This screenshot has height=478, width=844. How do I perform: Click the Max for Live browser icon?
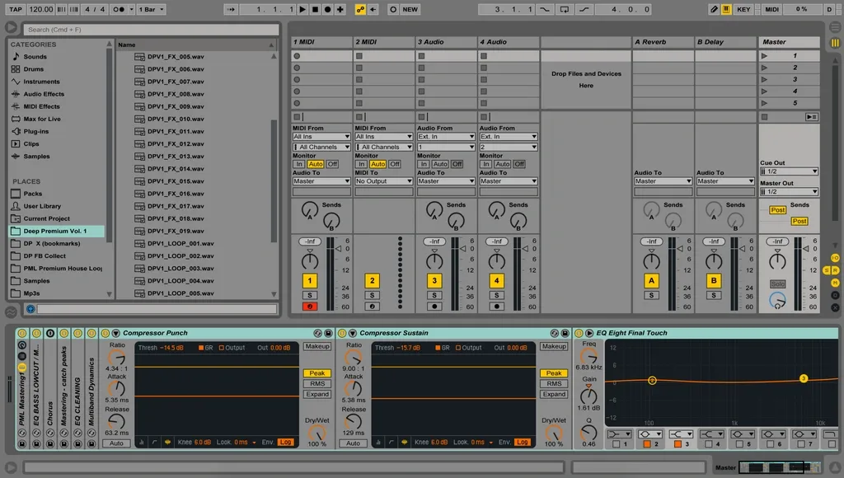[x=14, y=119]
